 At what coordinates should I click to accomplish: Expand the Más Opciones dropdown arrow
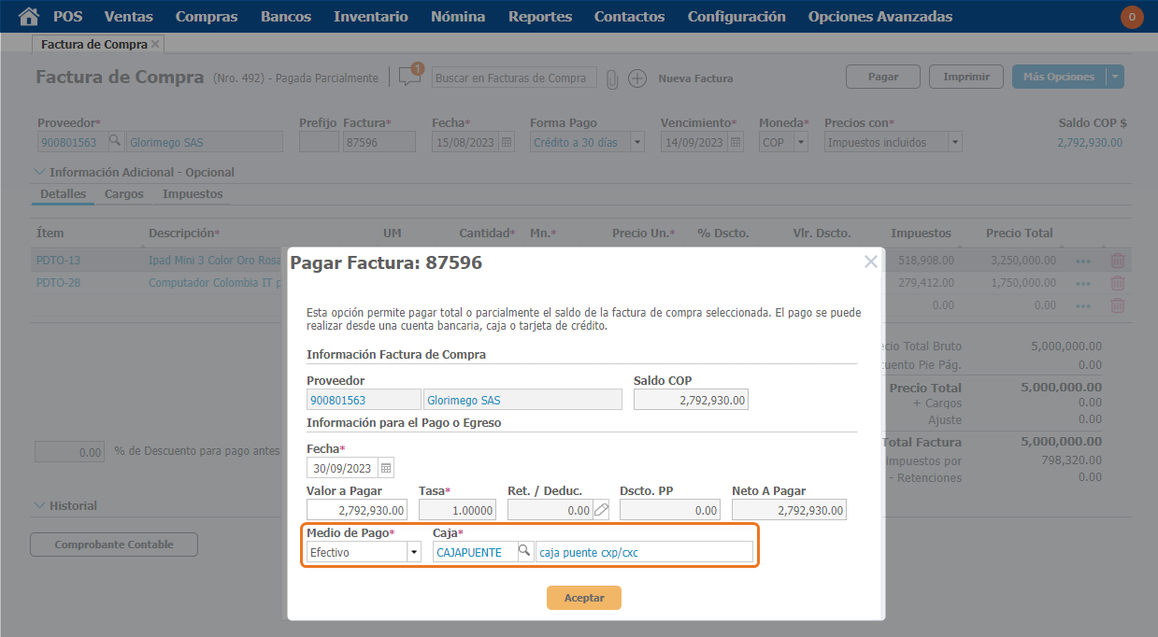point(1114,78)
